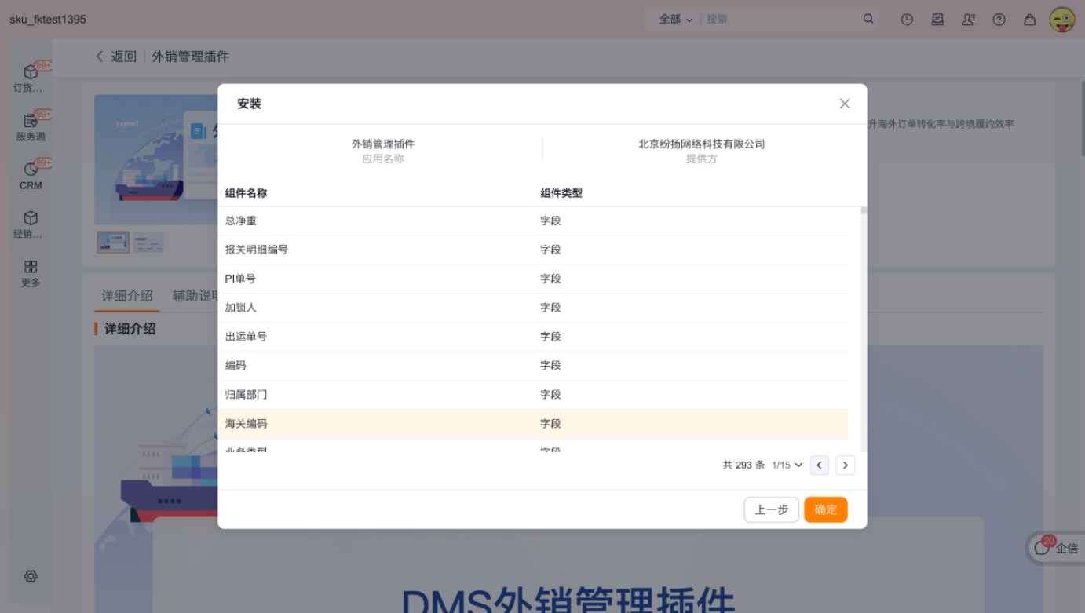This screenshot has width=1085, height=613.
Task: Click the 返回 link
Action: coord(123,57)
